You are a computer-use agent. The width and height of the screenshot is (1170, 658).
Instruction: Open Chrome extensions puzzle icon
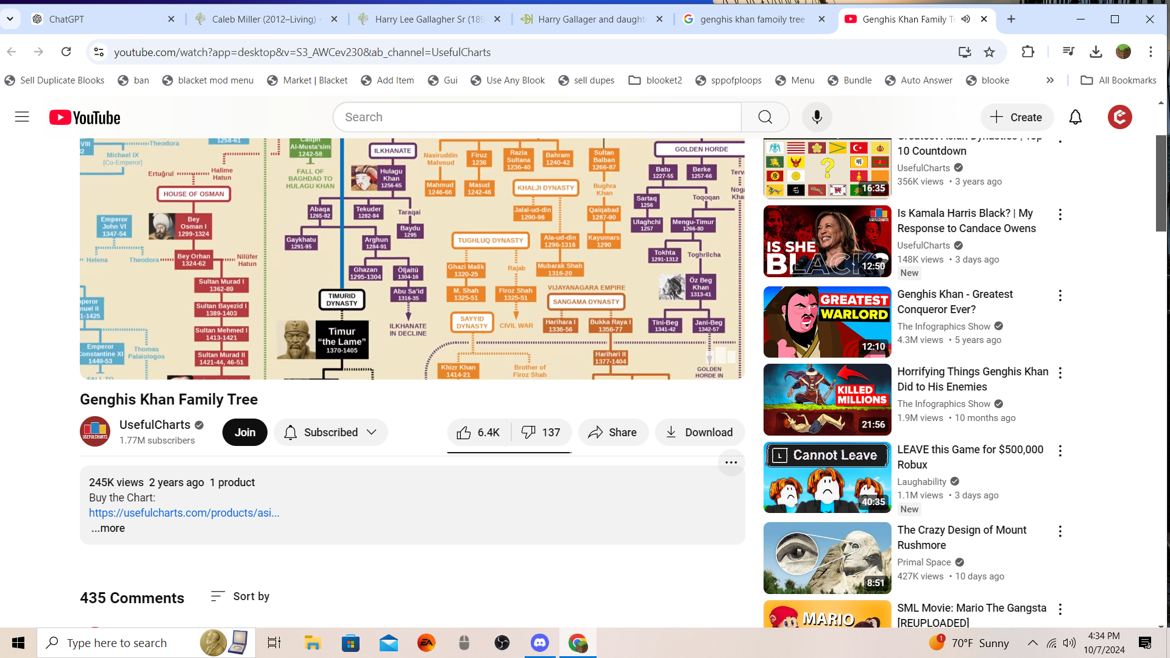[1028, 52]
